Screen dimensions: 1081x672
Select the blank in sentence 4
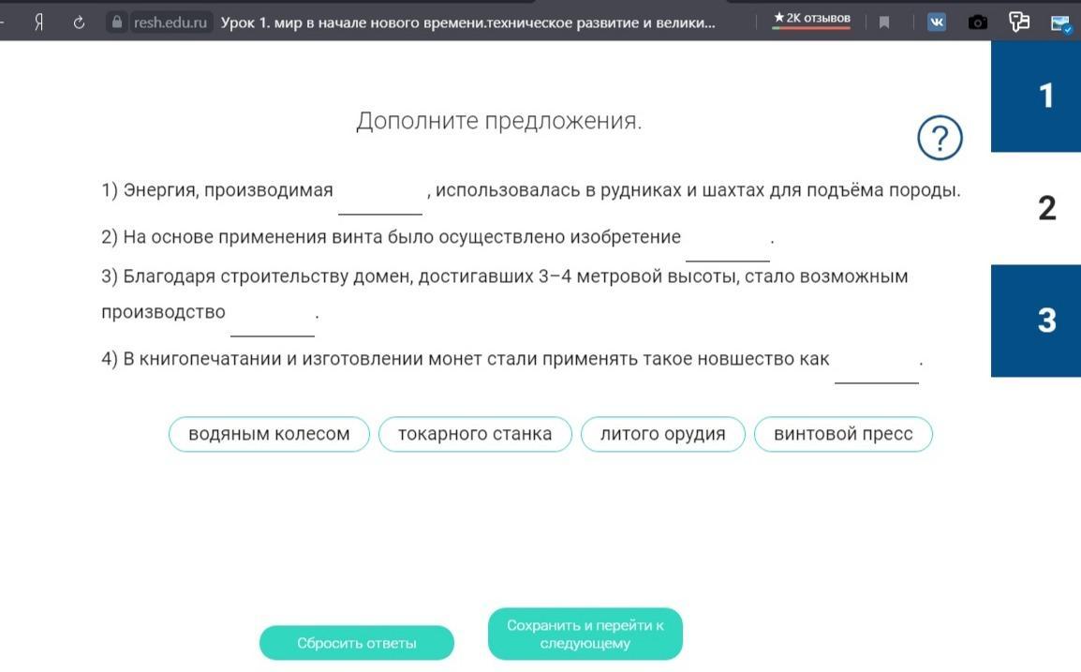click(876, 366)
